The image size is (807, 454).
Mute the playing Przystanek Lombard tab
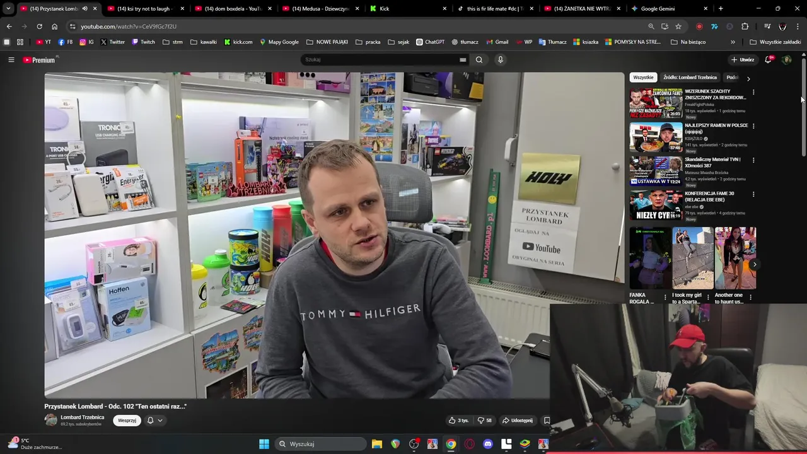pyautogui.click(x=84, y=9)
